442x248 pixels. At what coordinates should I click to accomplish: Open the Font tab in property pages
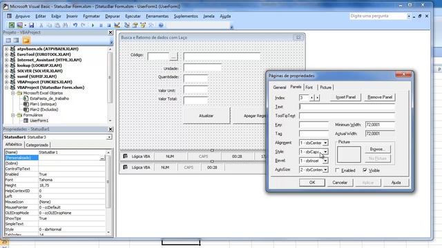pyautogui.click(x=309, y=87)
